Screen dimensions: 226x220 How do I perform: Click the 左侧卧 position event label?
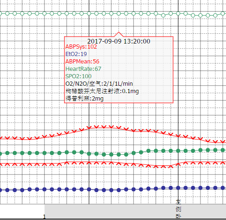coord(178,209)
